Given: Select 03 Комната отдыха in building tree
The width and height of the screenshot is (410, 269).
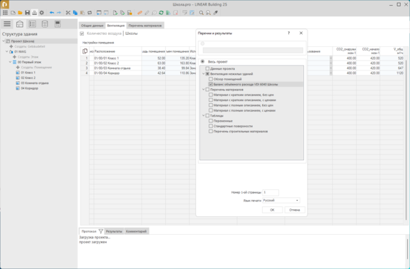Looking at the screenshot, I should click(x=35, y=83).
